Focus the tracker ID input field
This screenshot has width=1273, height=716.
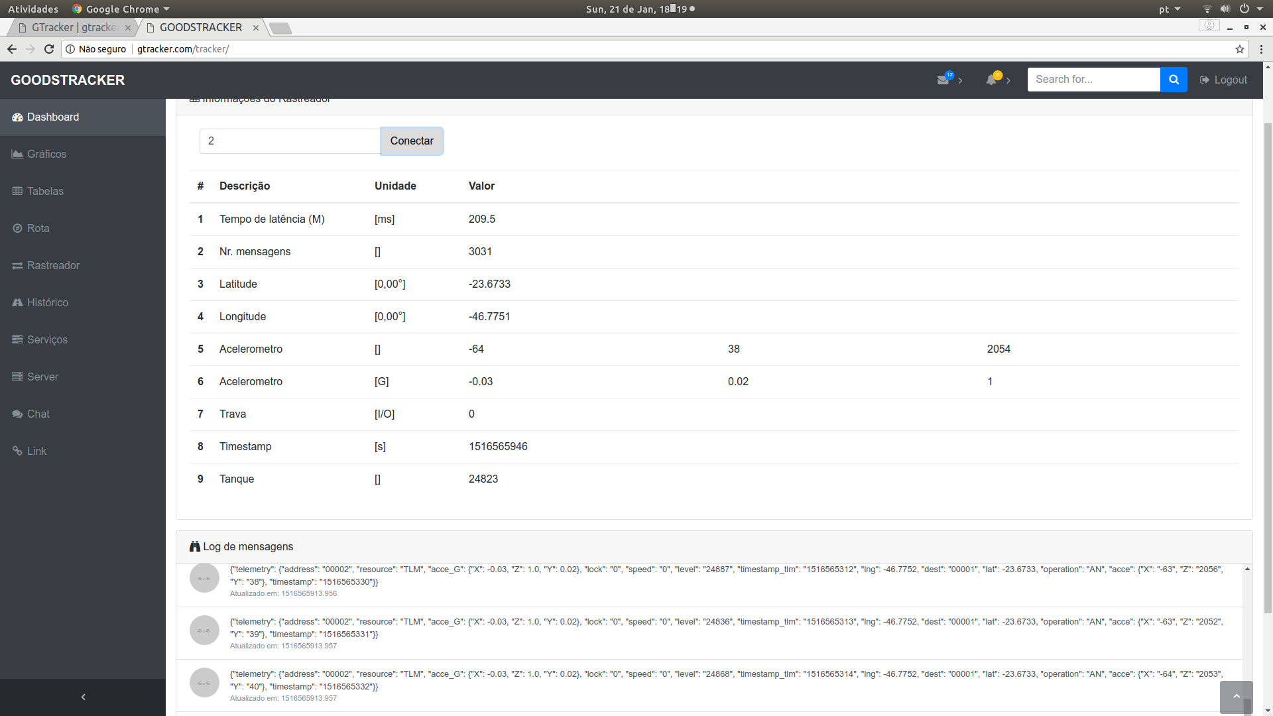pos(290,141)
